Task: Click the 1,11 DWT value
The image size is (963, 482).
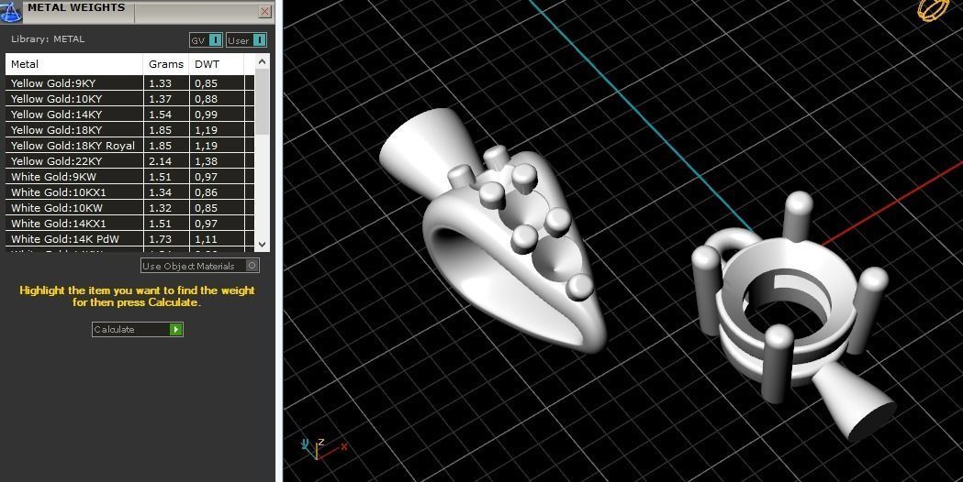Action: pyautogui.click(x=207, y=239)
